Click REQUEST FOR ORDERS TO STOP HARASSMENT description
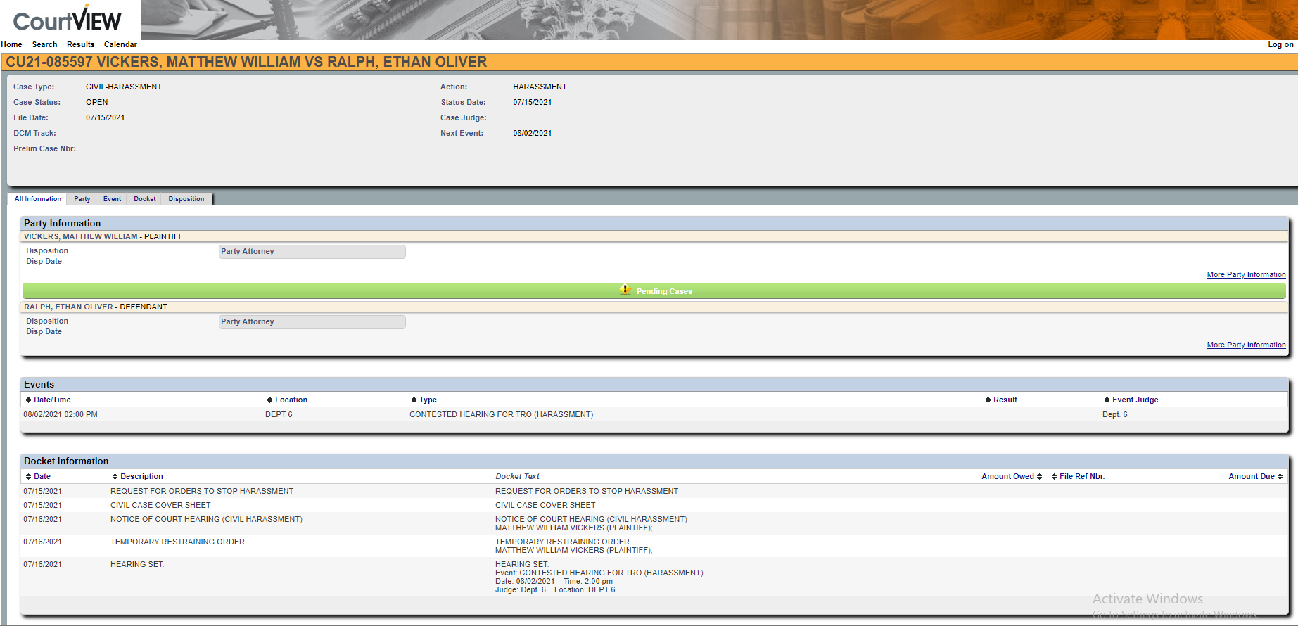Viewport: 1298px width, 626px height. pos(202,492)
